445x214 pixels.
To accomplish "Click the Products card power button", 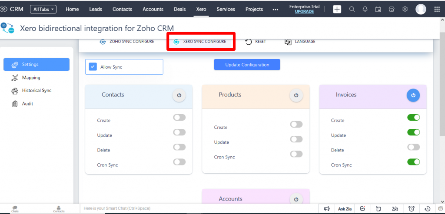I will coord(296,95).
